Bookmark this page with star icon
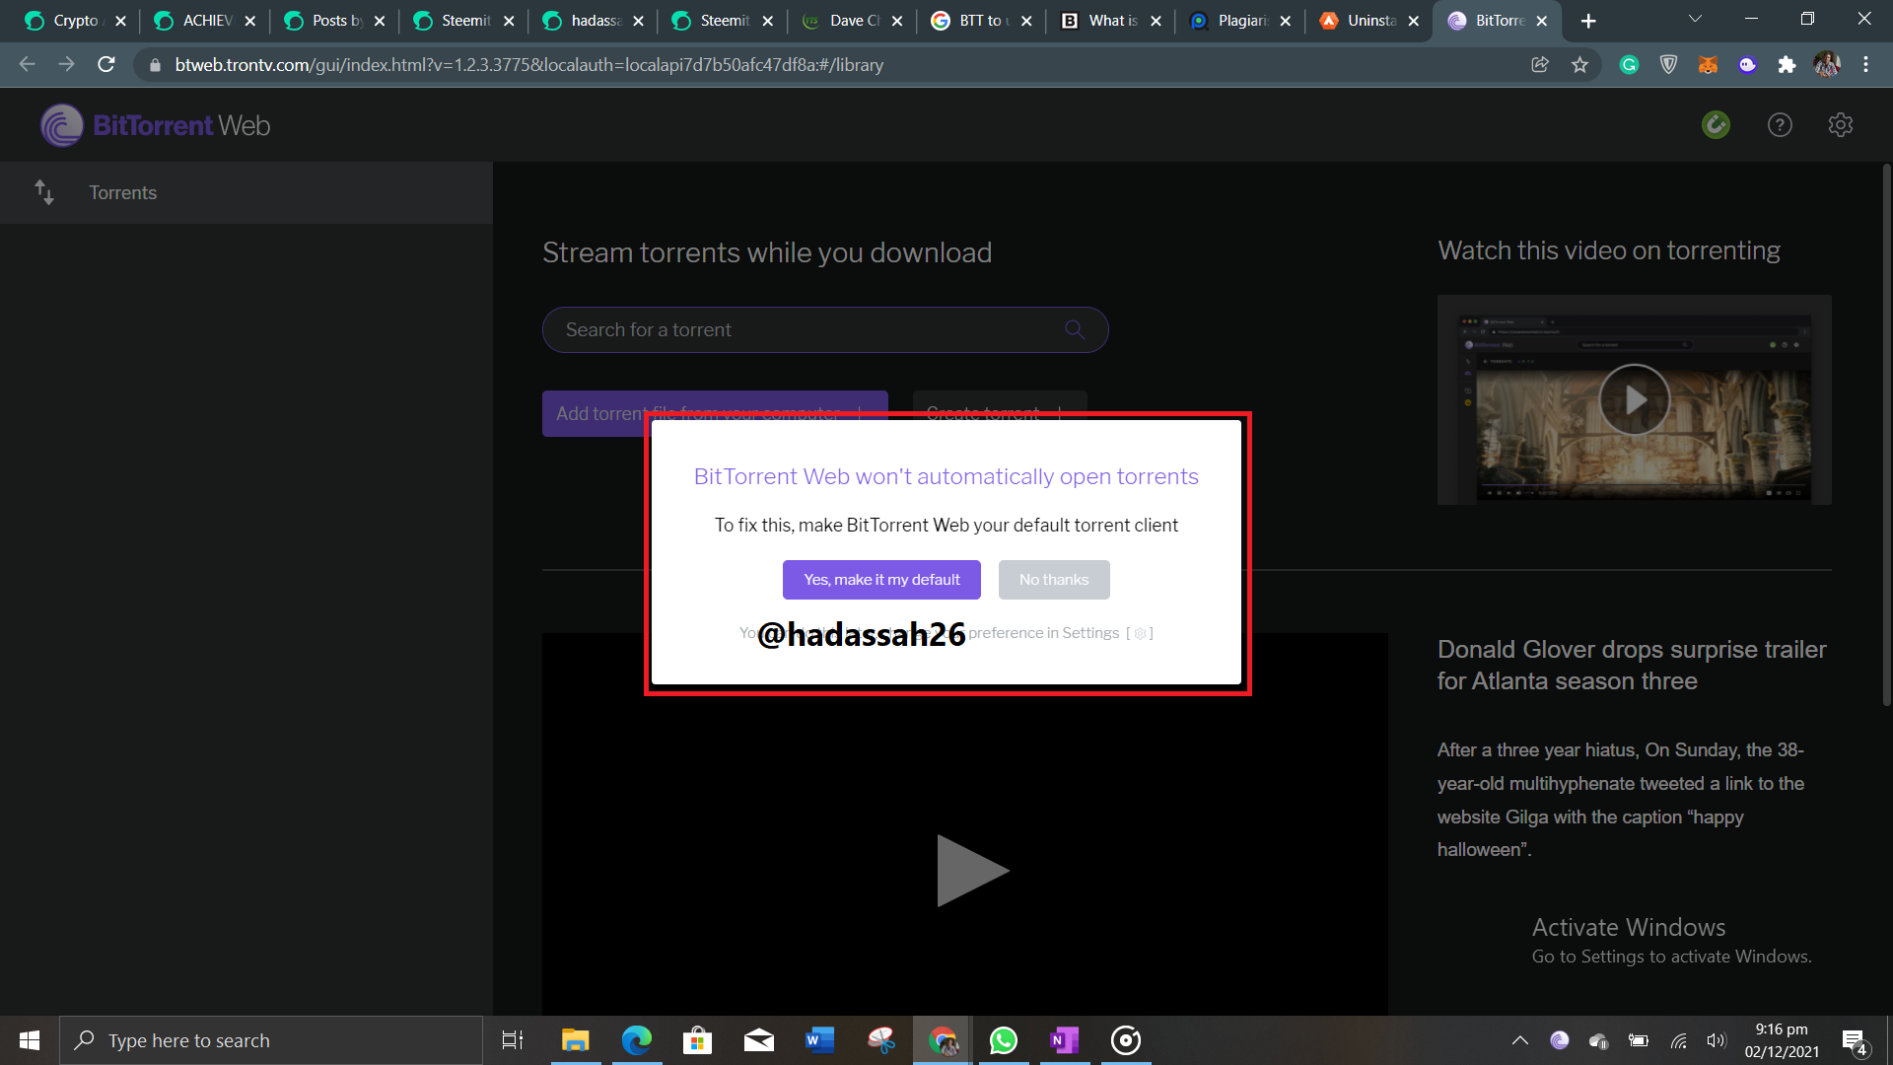 coord(1579,65)
